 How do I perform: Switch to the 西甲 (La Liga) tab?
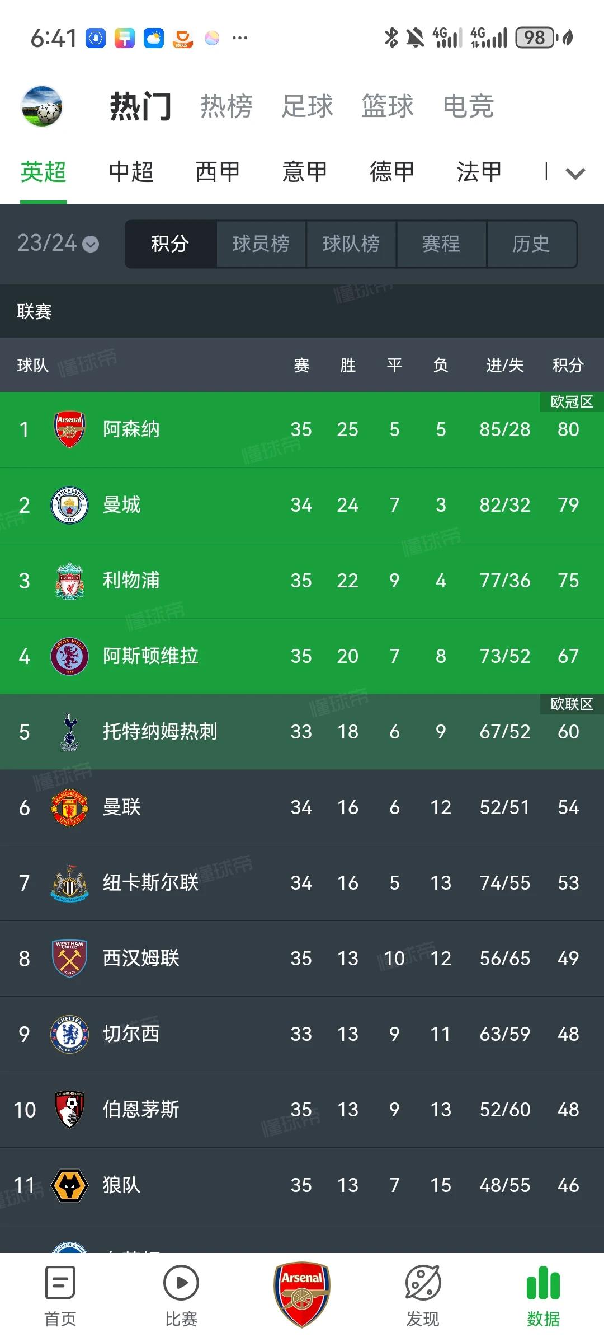point(216,171)
